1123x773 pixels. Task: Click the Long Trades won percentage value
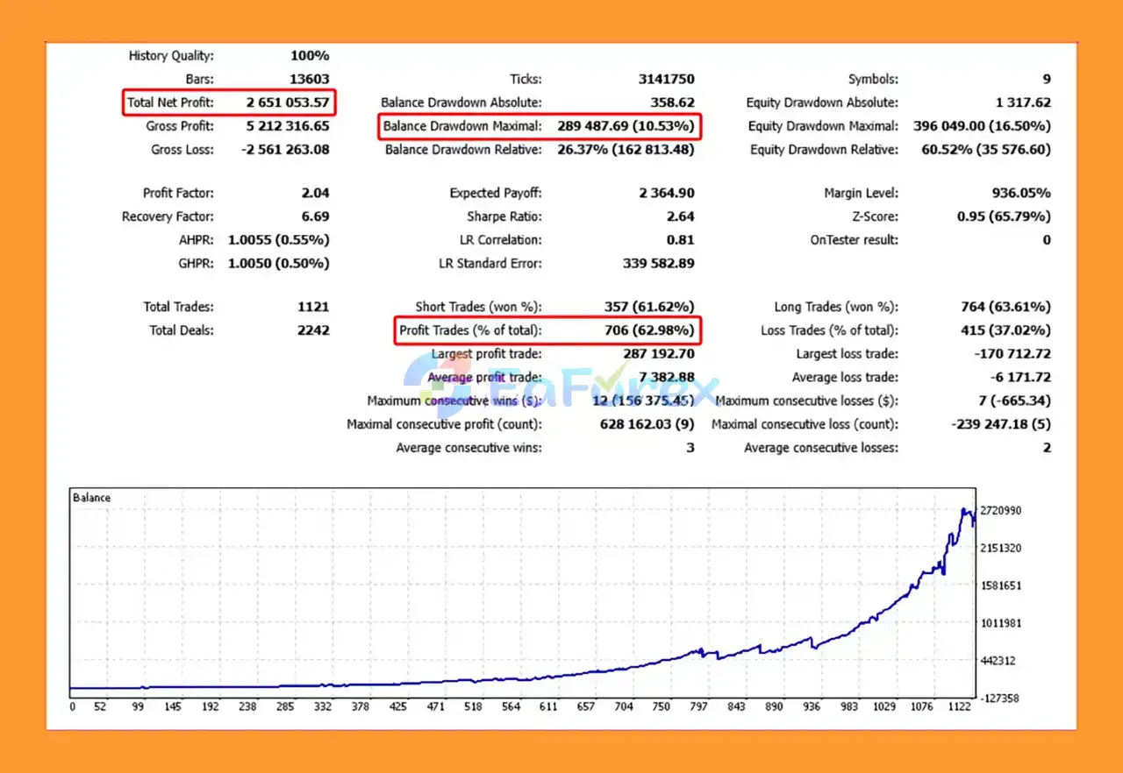[x=1005, y=307]
